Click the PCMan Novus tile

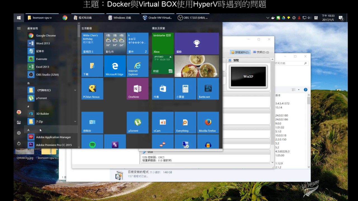92,89
